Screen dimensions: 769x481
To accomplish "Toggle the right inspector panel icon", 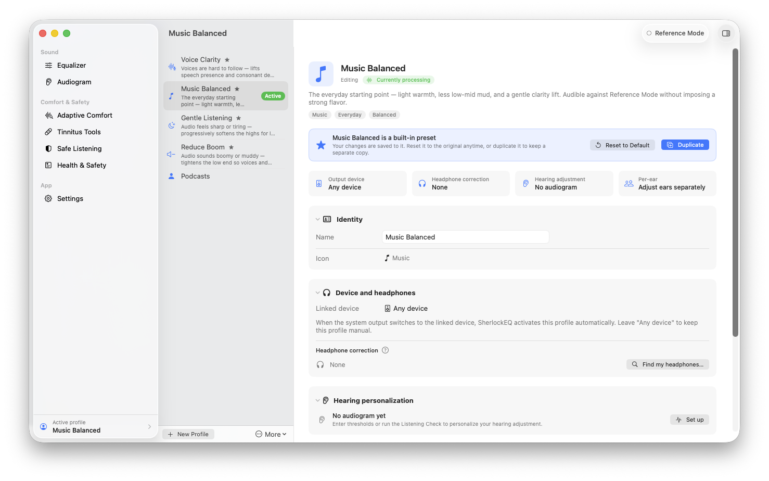I will coord(726,33).
